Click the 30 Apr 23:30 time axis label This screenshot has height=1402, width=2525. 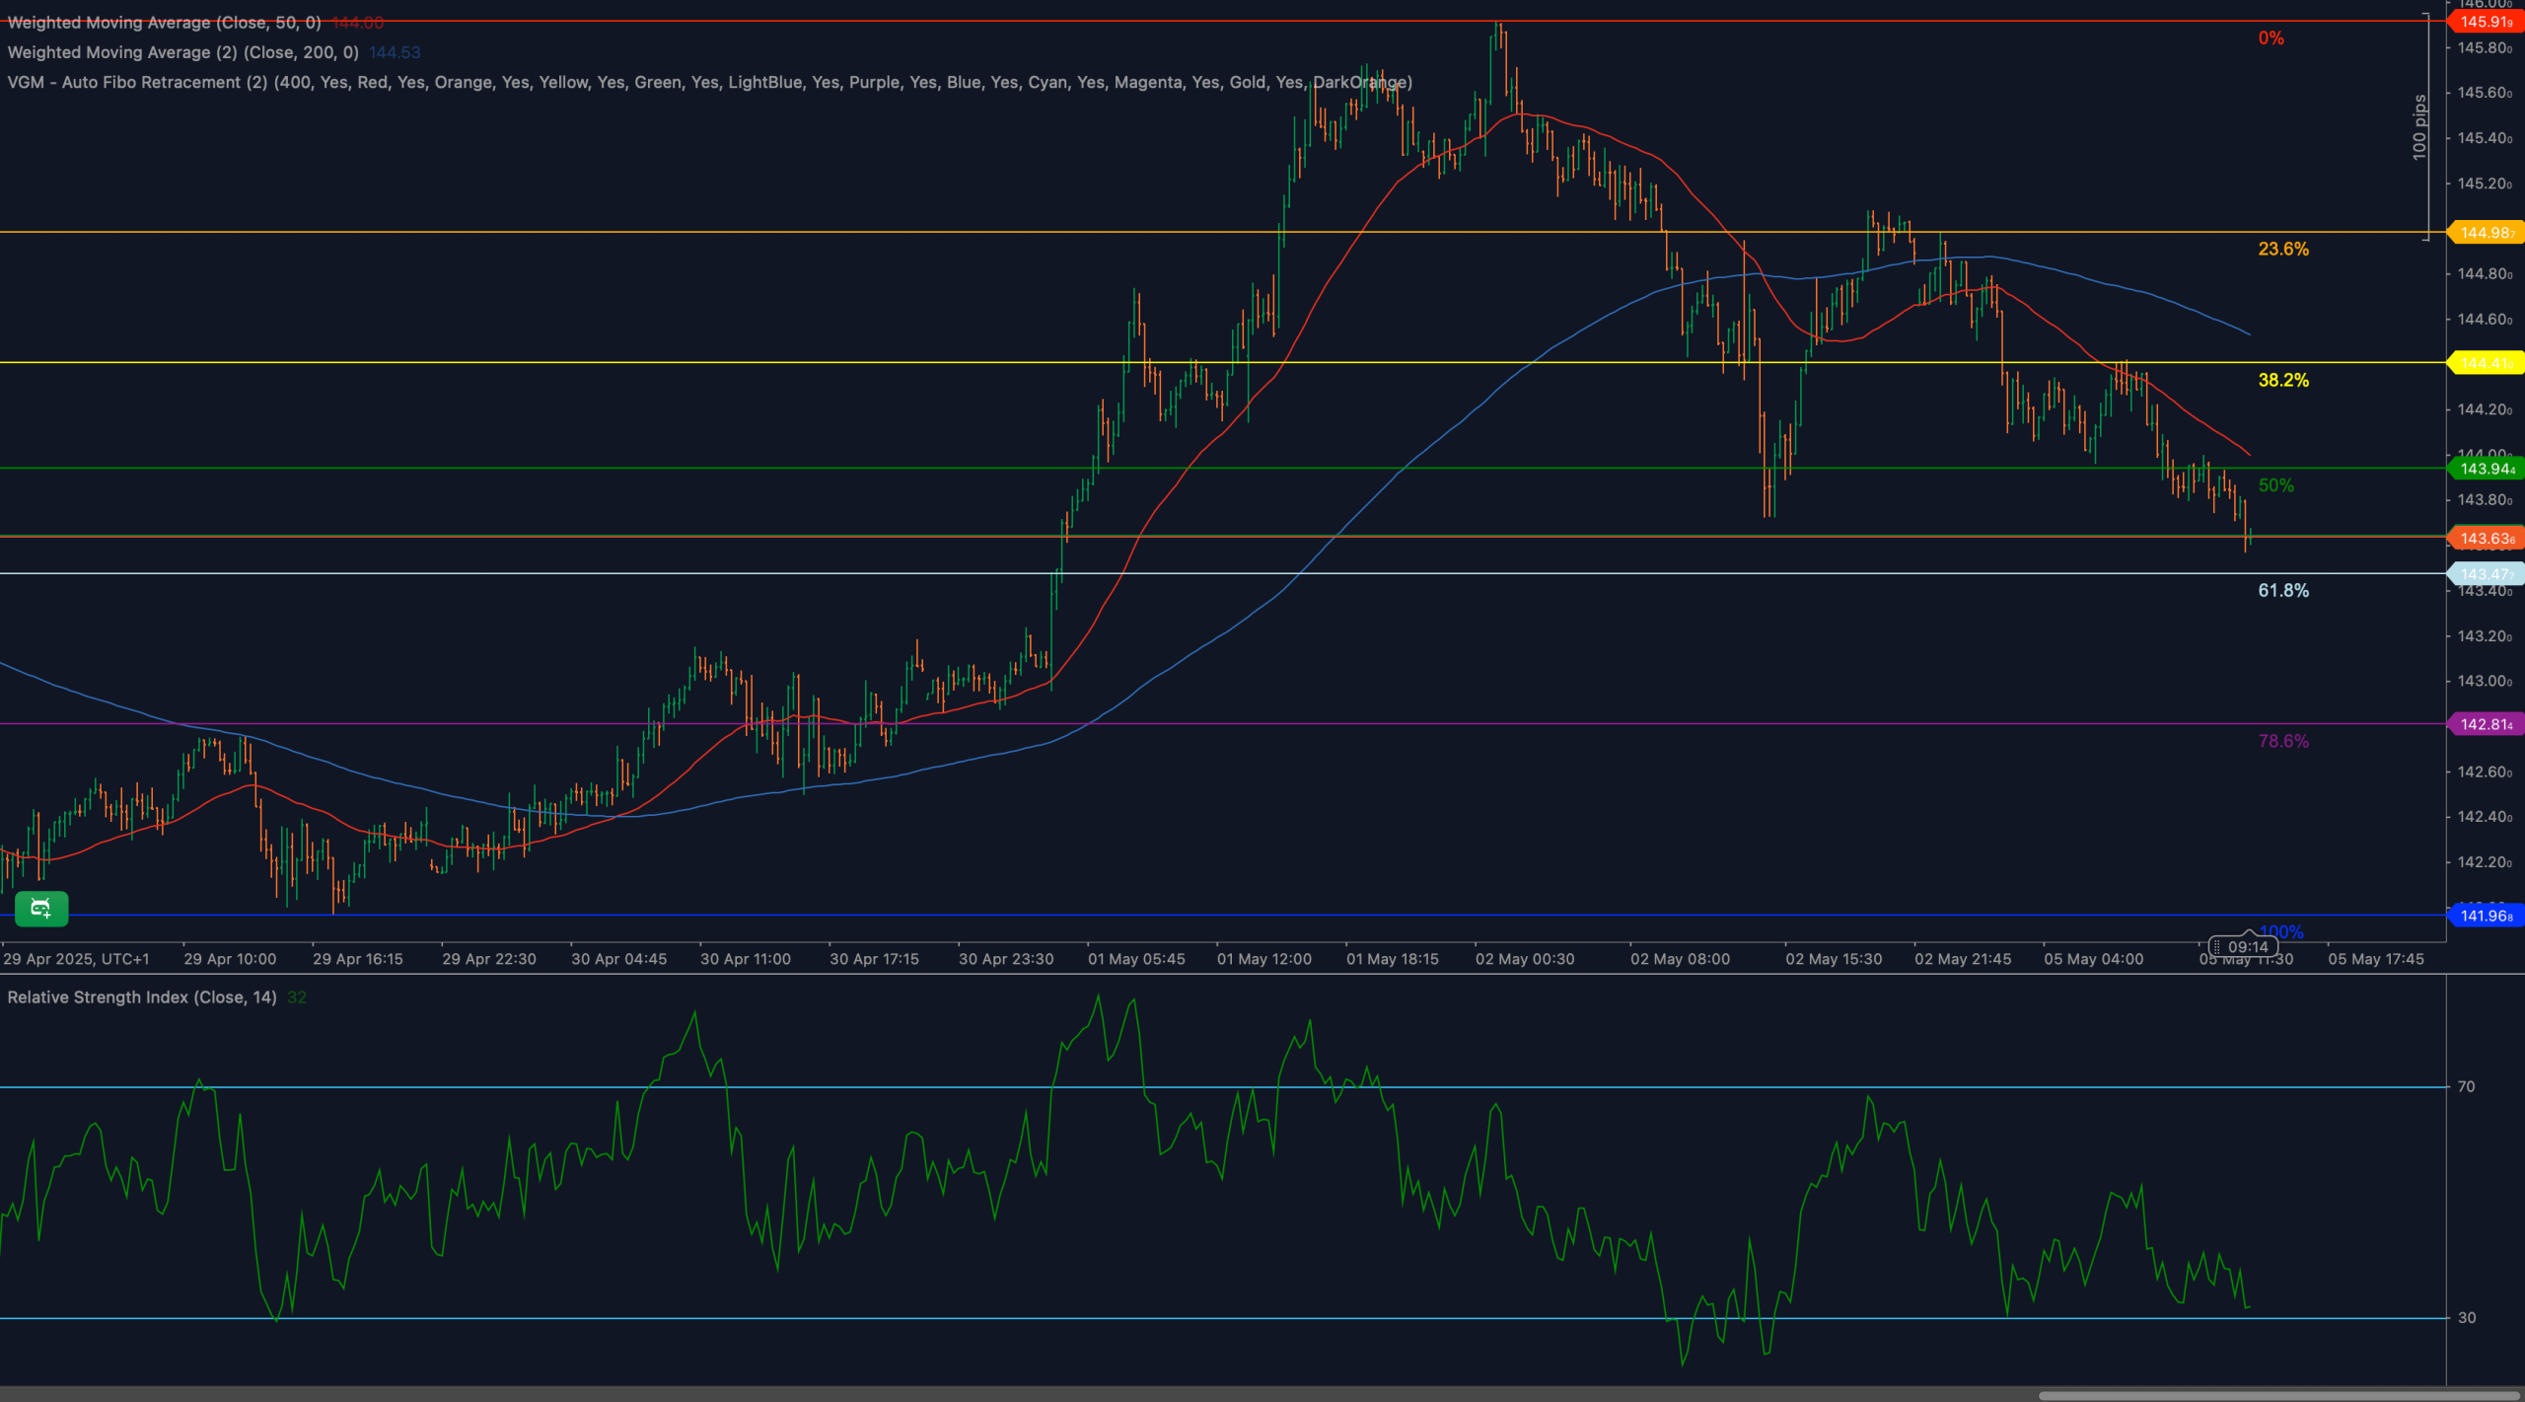[1006, 959]
